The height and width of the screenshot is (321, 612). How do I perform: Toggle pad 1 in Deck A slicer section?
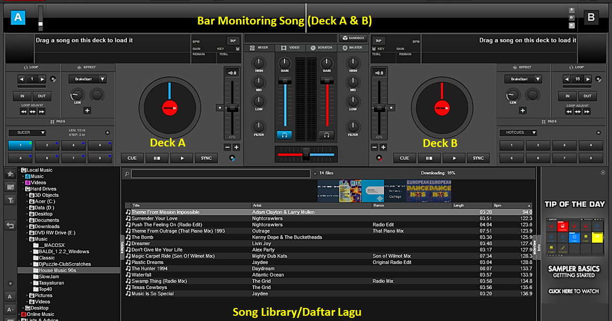click(x=20, y=145)
